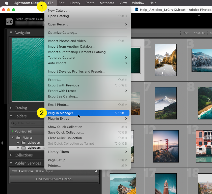Collapse the top panel with upward arrow

tap(199, 15)
